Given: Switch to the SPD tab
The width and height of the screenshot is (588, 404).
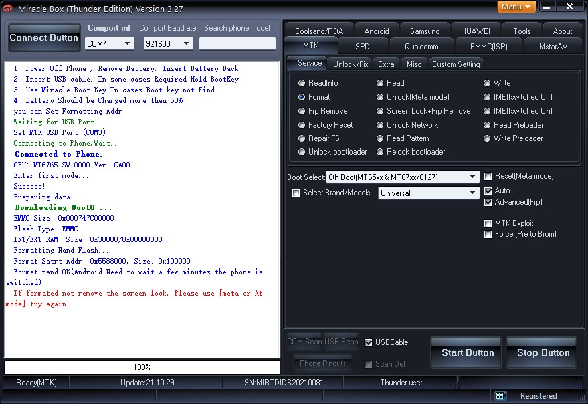Looking at the screenshot, I should [363, 47].
